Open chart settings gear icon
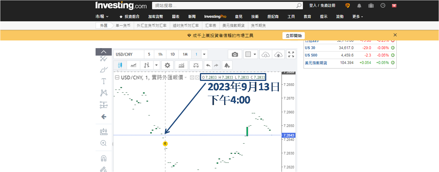The image size is (439, 172). (x=167, y=65)
